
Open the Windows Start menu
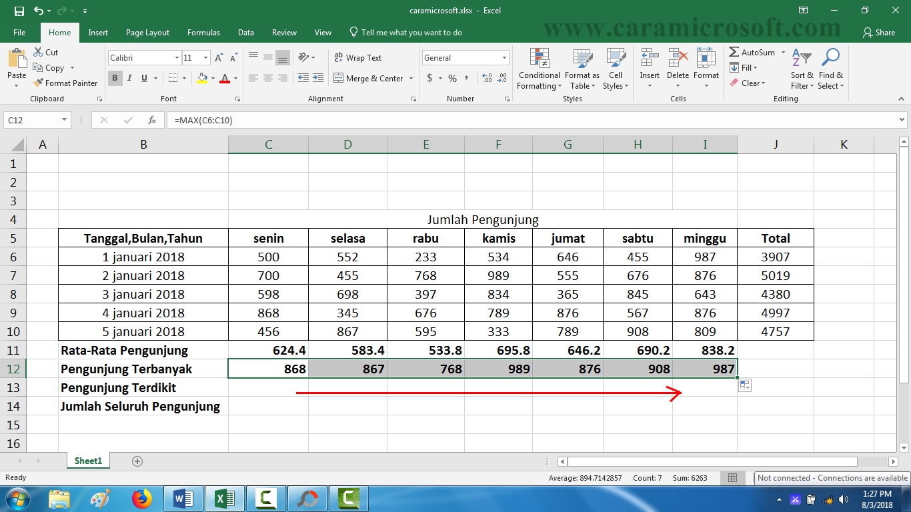(16, 499)
